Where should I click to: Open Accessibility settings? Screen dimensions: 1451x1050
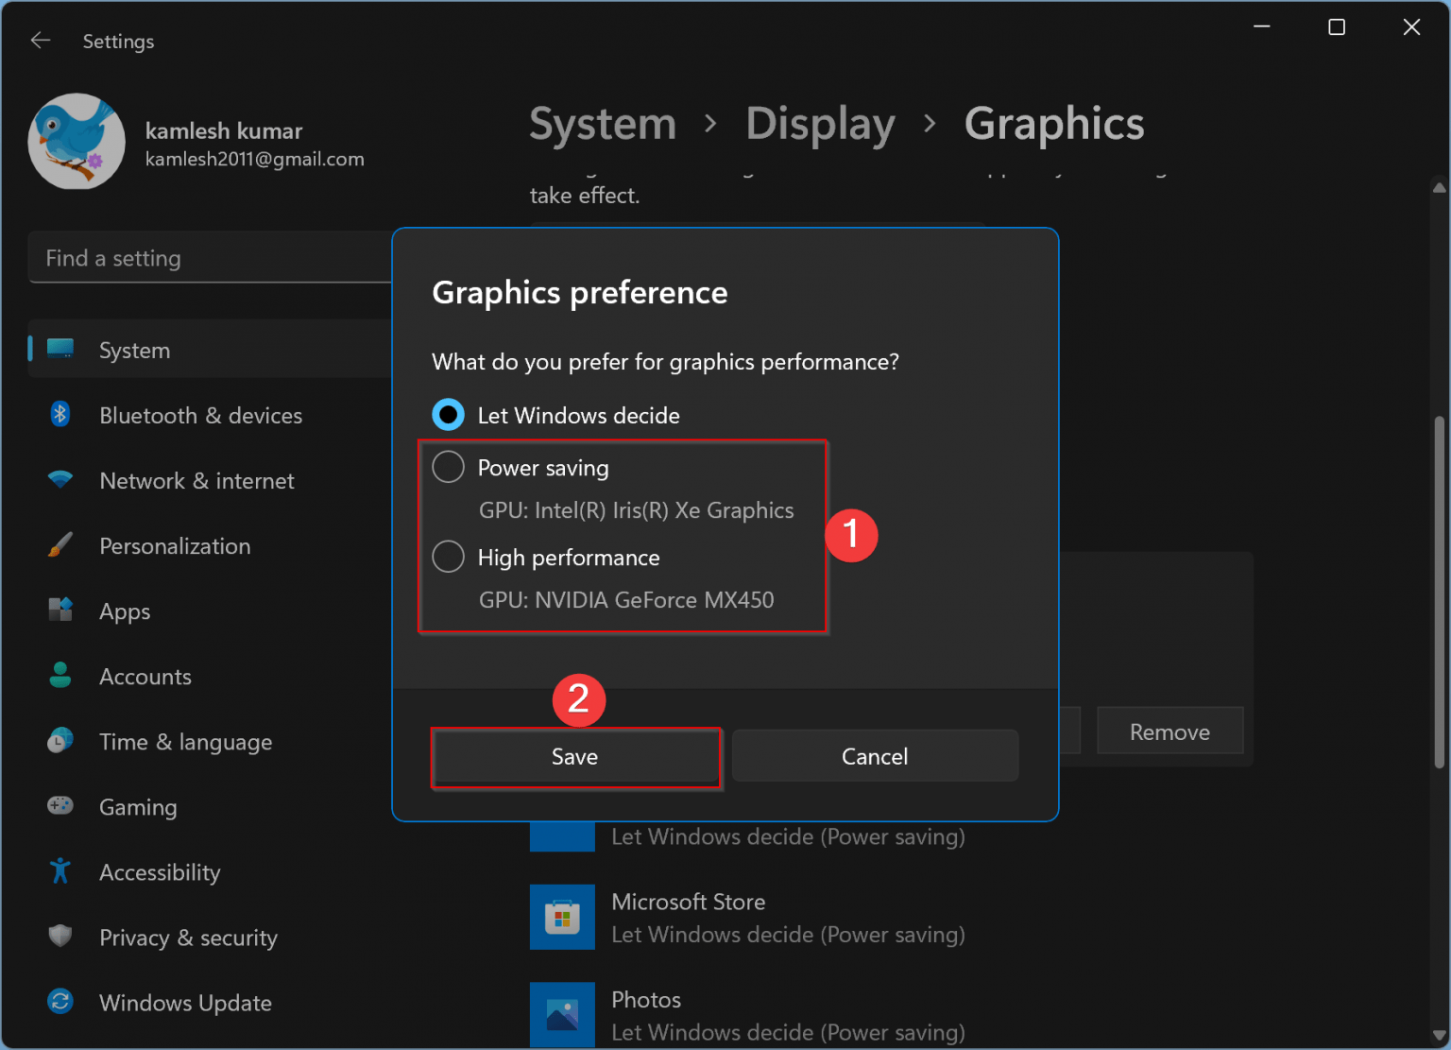coord(160,871)
